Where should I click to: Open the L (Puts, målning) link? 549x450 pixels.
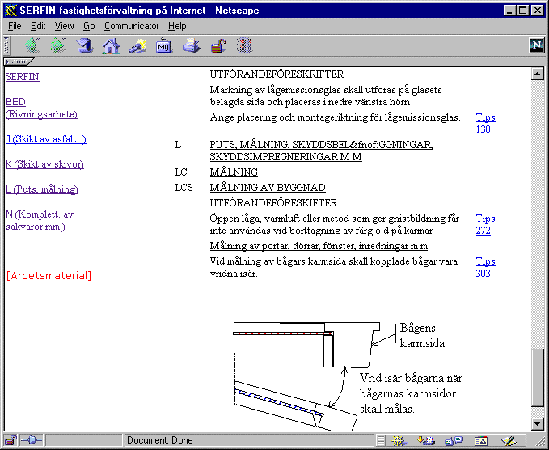coord(42,189)
